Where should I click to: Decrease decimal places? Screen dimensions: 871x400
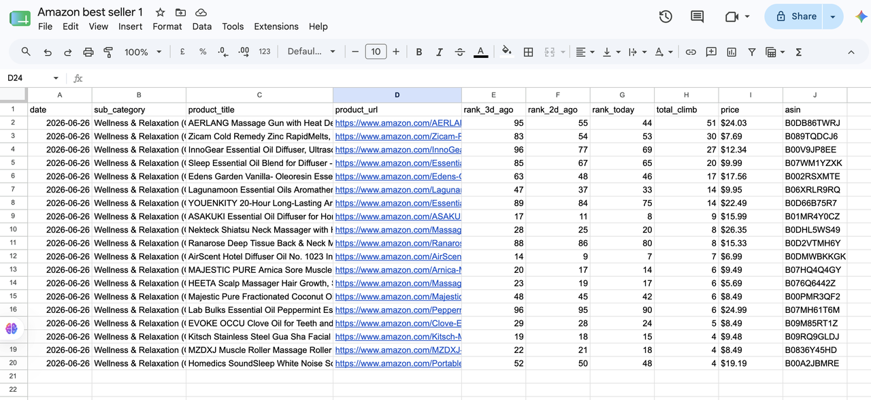223,52
